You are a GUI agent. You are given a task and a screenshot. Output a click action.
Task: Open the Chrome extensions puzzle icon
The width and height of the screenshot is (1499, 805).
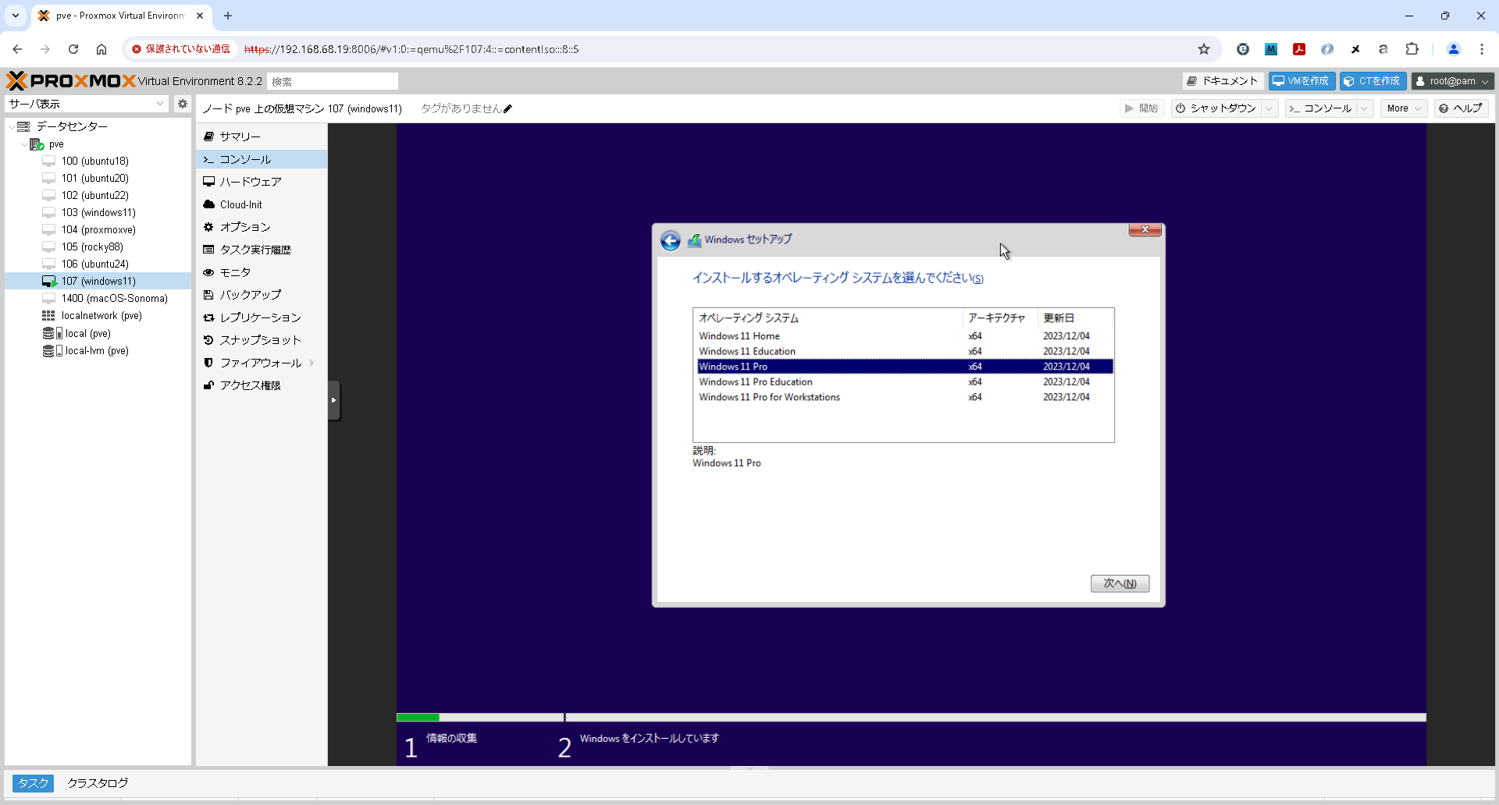point(1412,49)
